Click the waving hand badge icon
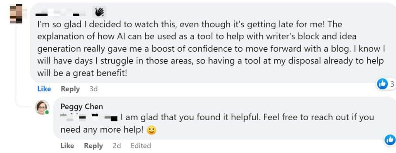Screen dimensions: 396x153 99,12
